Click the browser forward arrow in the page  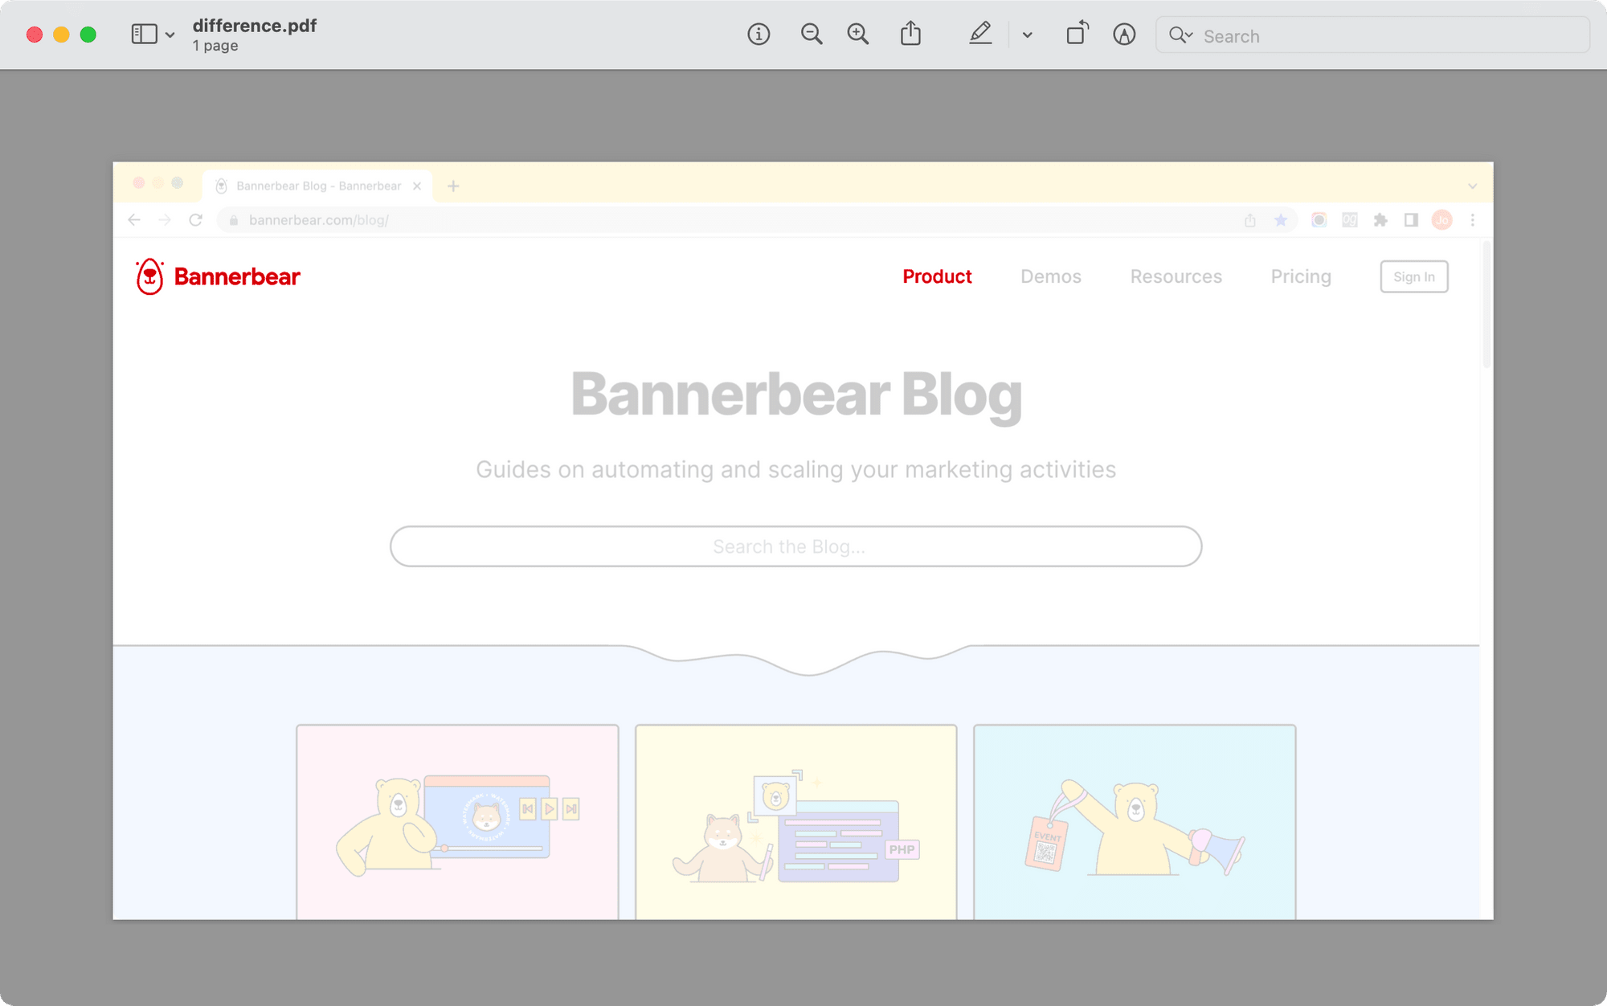[165, 220]
